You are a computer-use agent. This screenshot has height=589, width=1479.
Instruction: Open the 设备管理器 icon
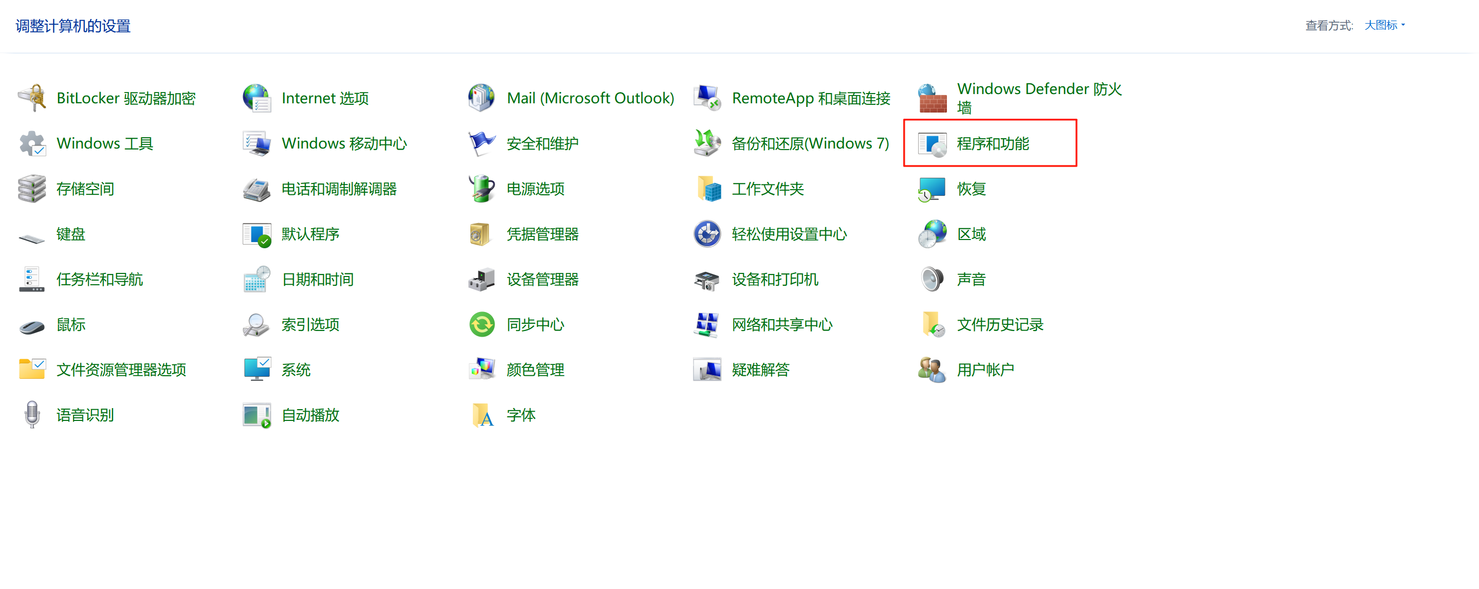pos(482,280)
